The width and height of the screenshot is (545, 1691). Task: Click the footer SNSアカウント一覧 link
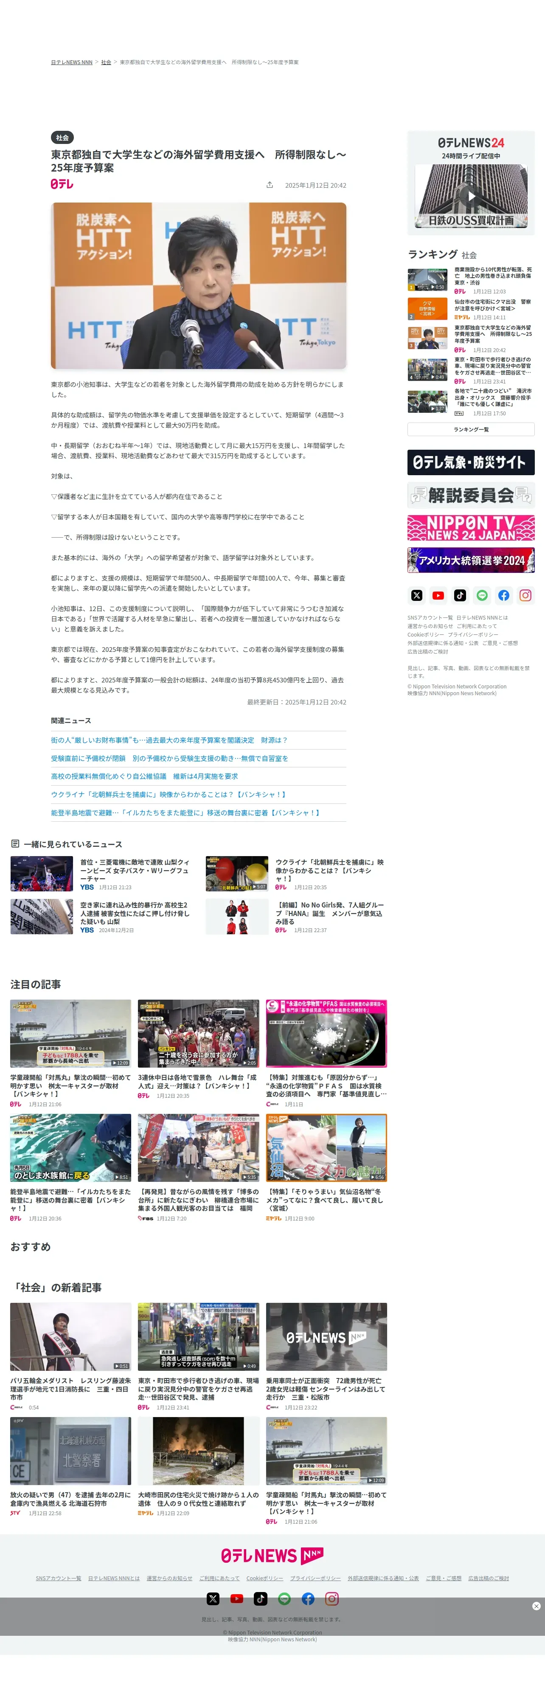coord(59,1578)
